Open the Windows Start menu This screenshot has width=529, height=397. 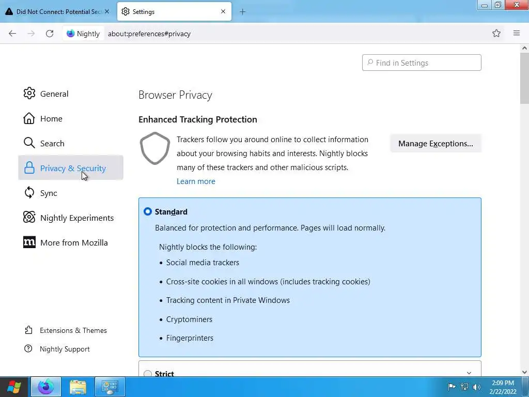(x=14, y=387)
